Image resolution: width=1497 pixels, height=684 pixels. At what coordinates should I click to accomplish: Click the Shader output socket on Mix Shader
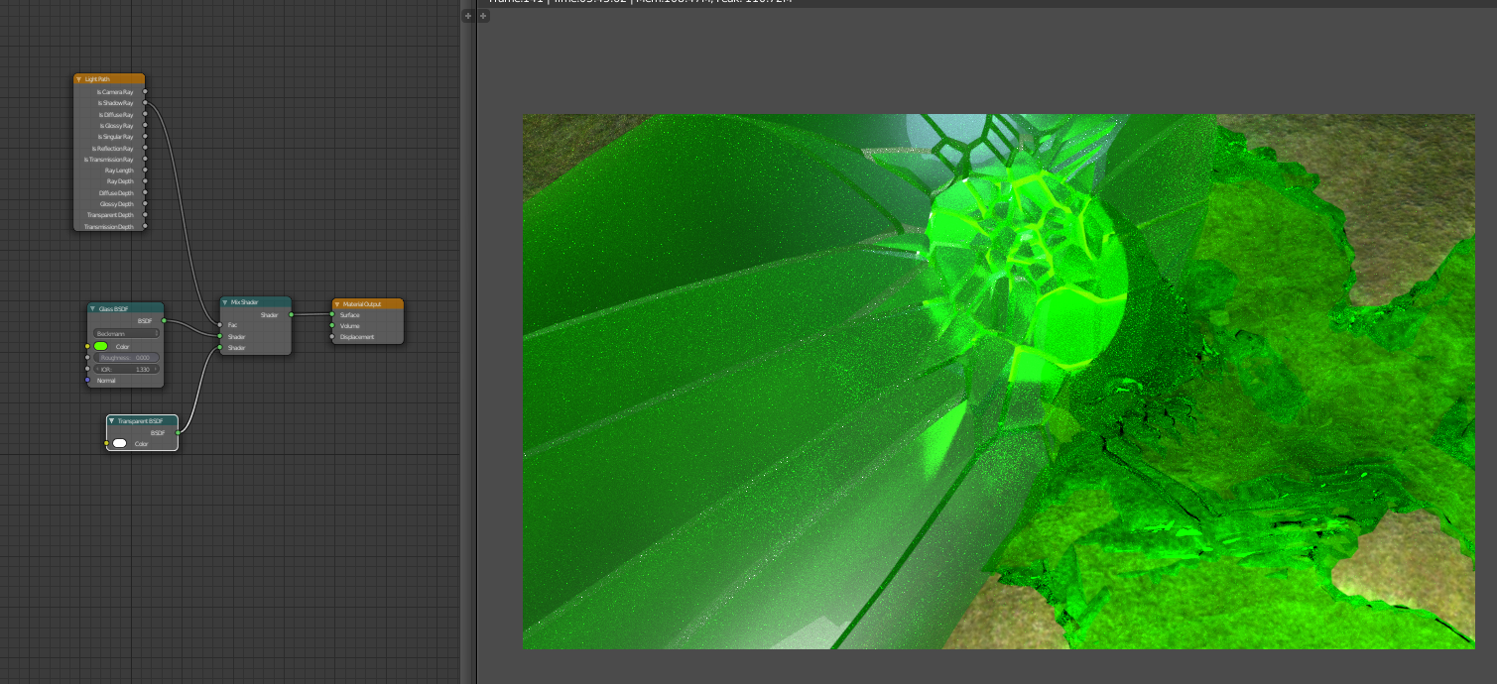pos(292,315)
